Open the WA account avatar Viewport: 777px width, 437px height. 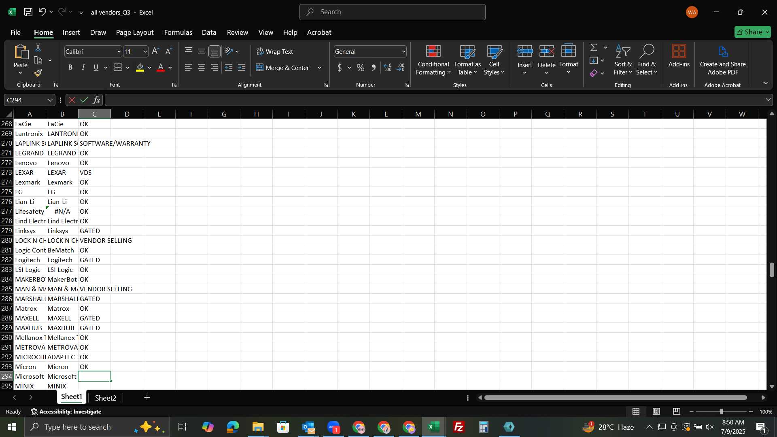tap(692, 12)
